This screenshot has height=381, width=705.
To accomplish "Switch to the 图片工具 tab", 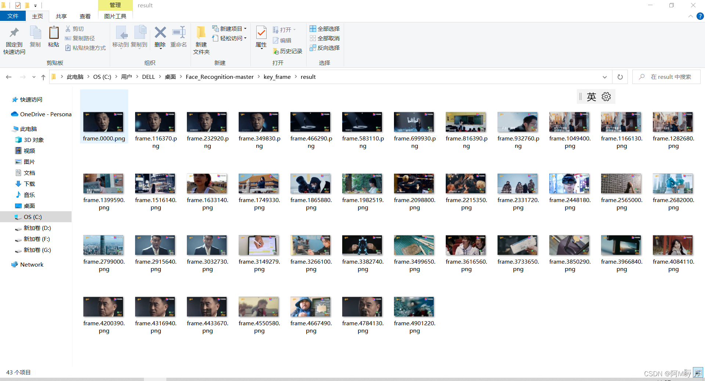I will pyautogui.click(x=115, y=16).
